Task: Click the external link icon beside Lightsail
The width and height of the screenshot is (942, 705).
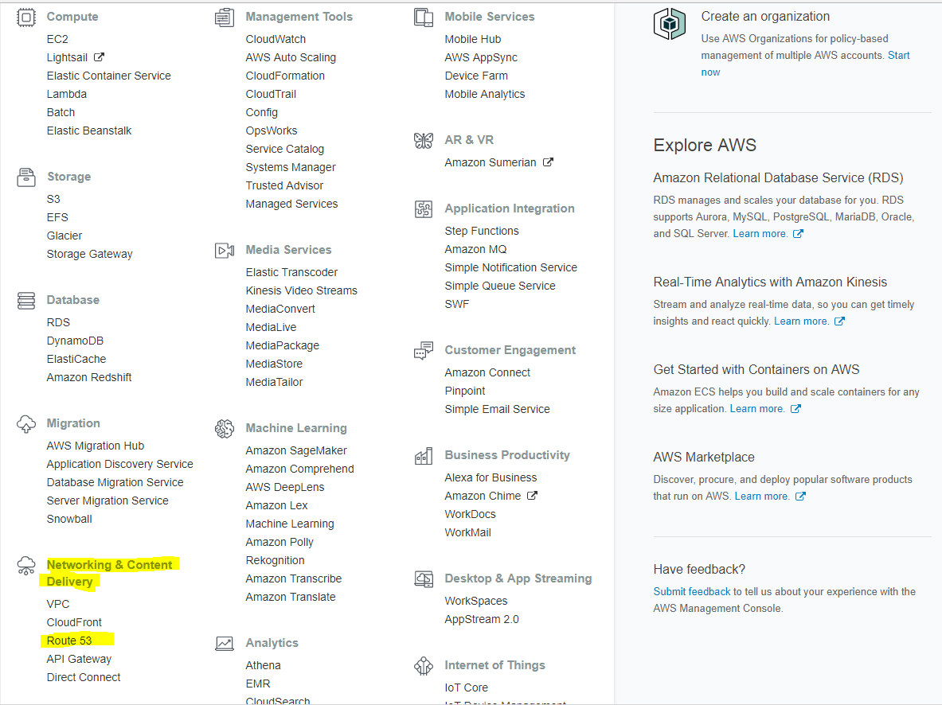Action: click(99, 57)
